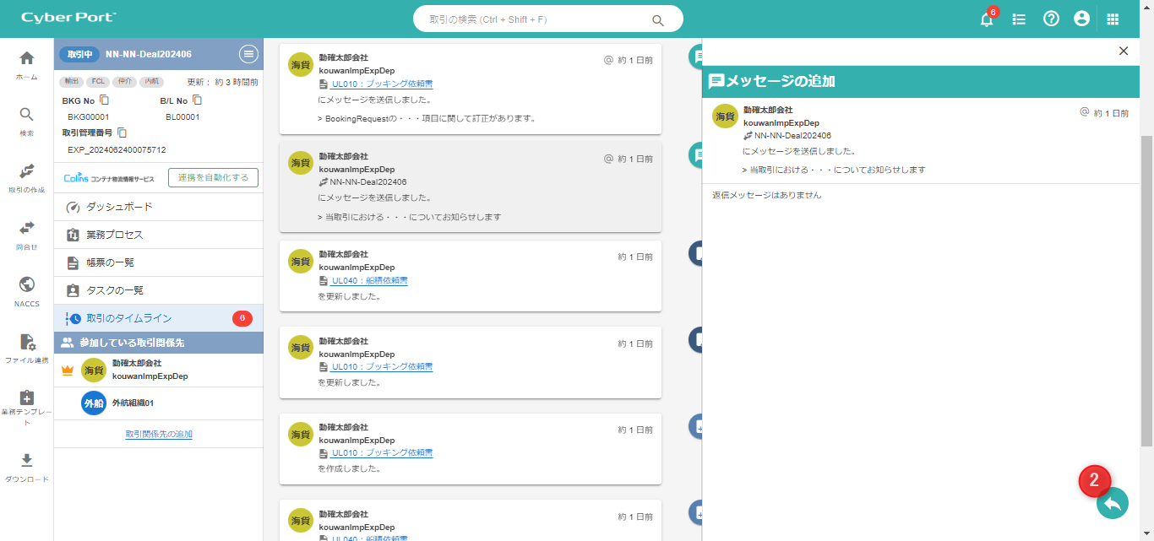Go to ホーム in left sidebar
The height and width of the screenshot is (541, 1154).
tap(26, 64)
